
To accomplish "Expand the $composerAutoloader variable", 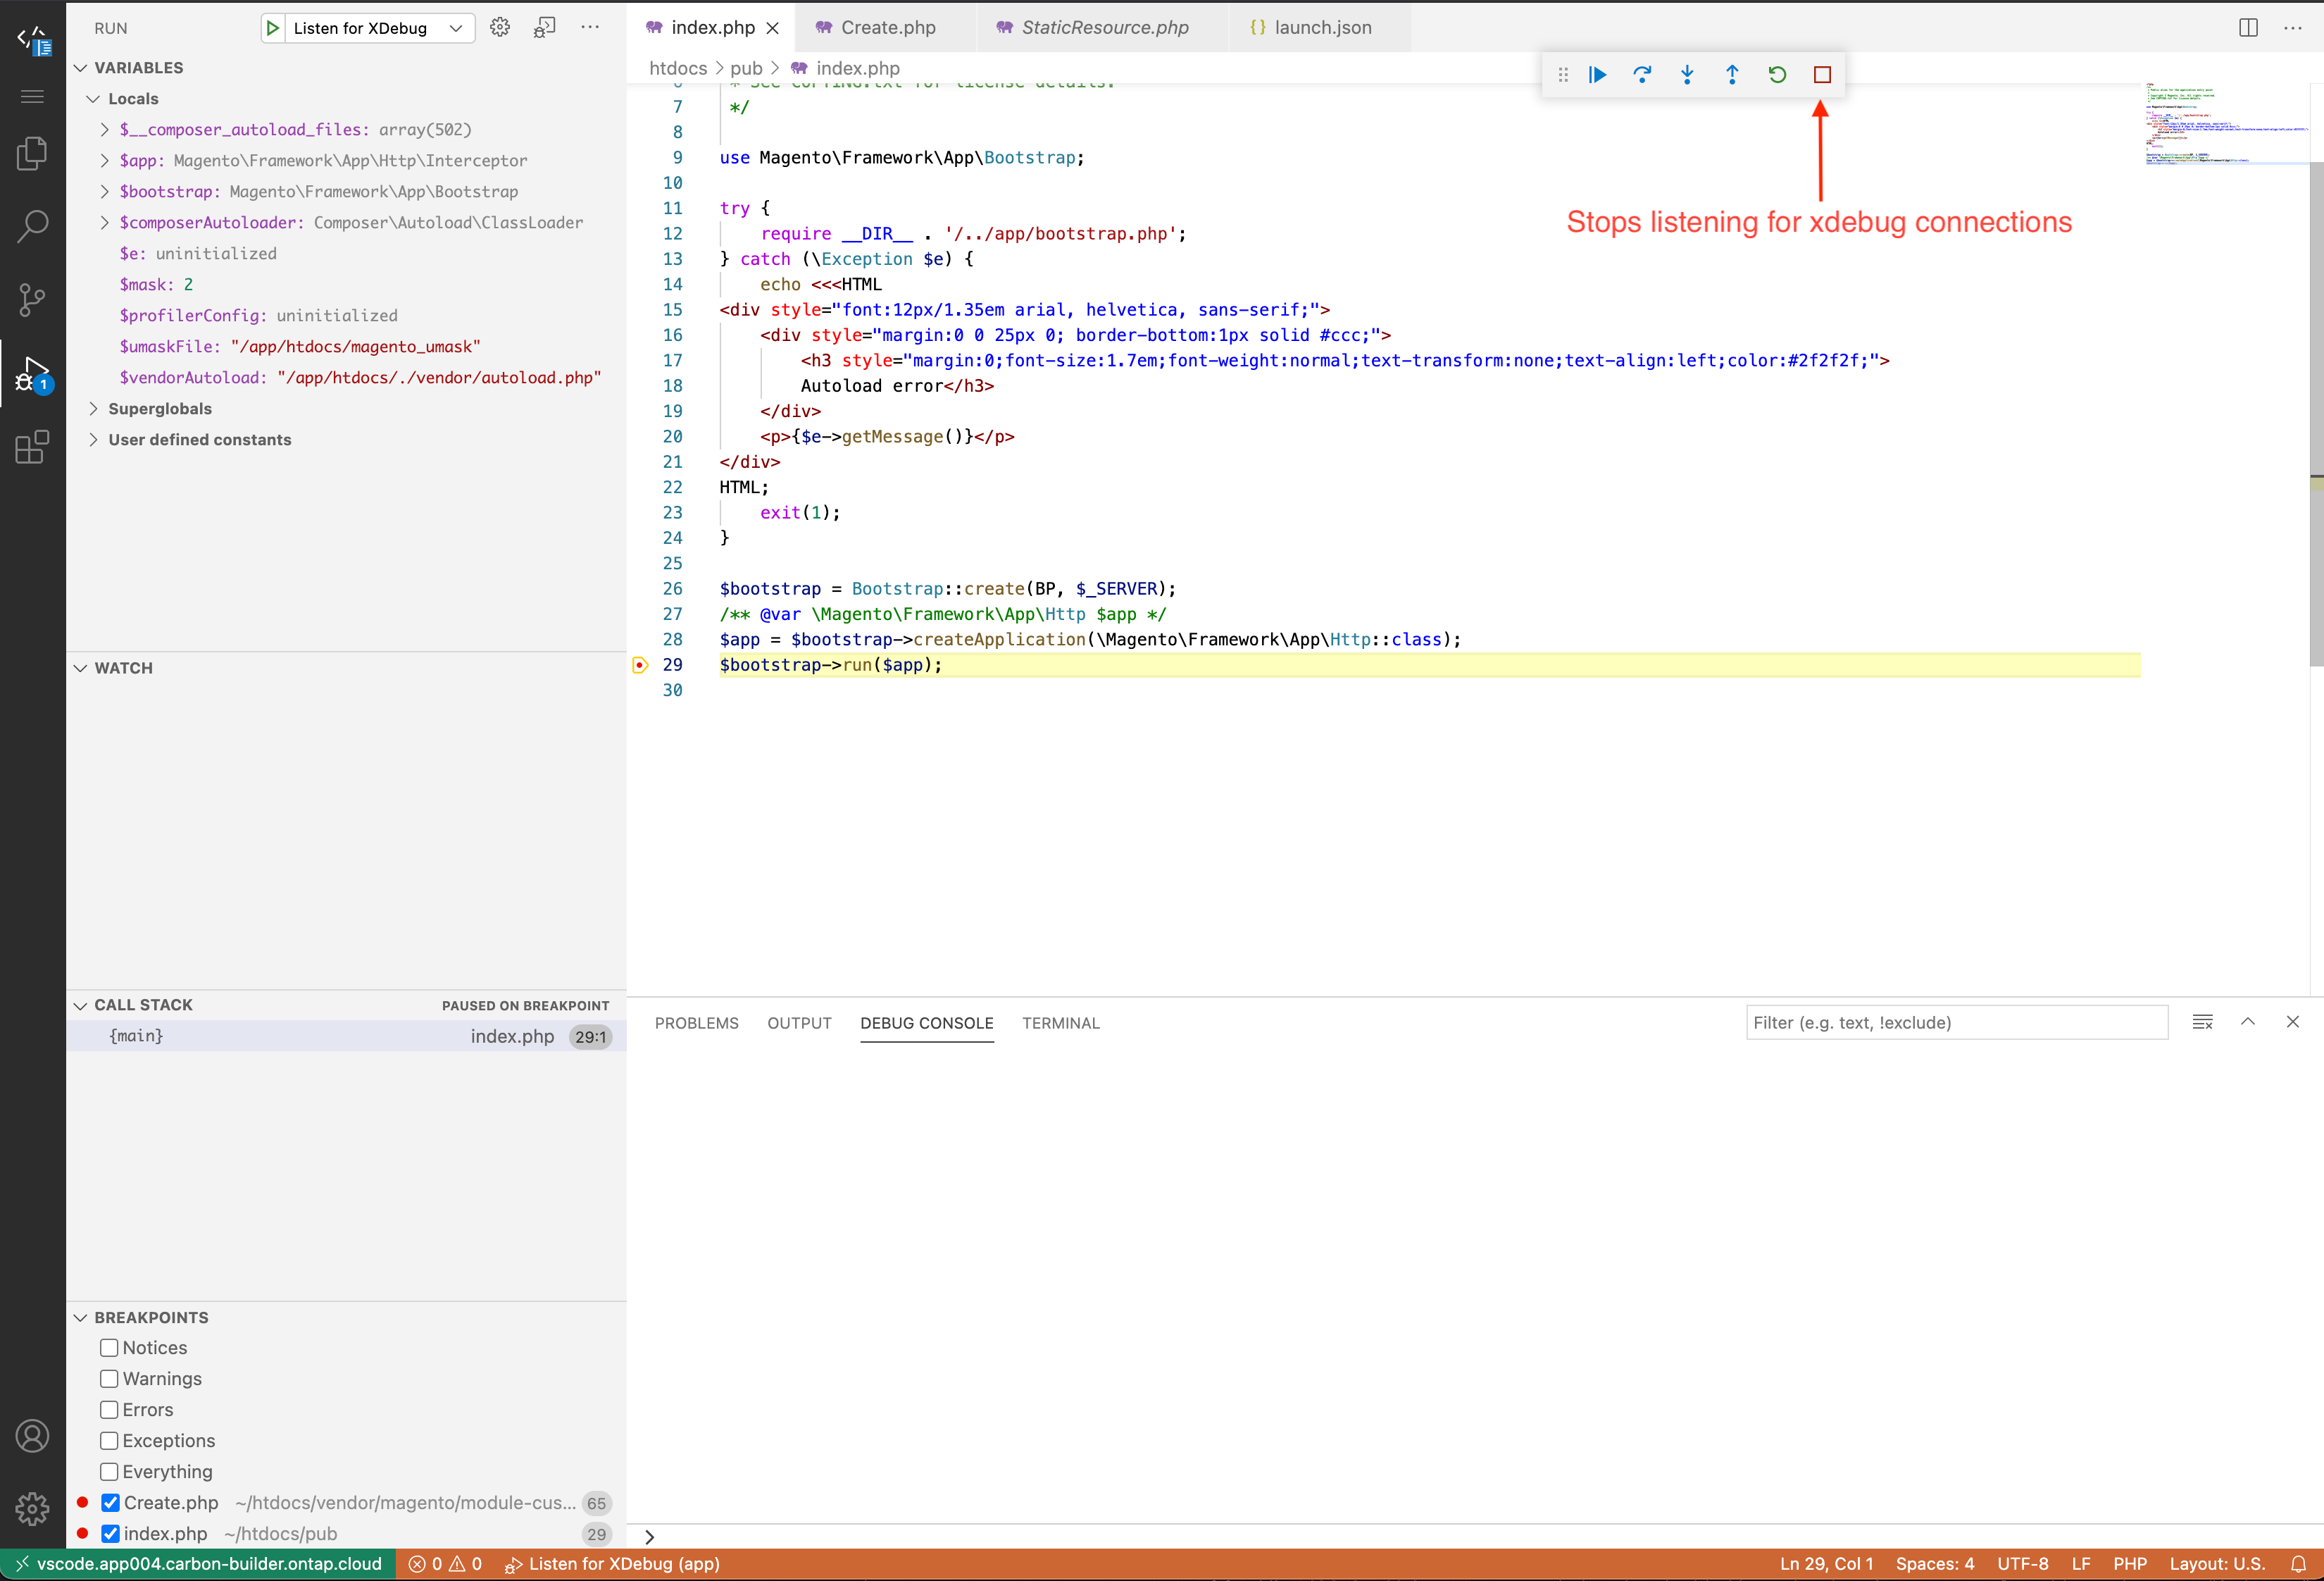I will pos(105,223).
